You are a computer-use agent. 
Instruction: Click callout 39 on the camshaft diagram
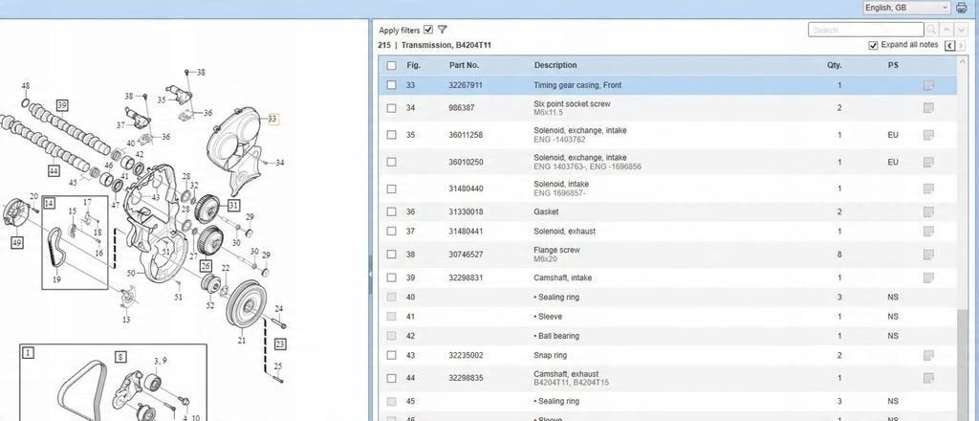click(x=62, y=104)
